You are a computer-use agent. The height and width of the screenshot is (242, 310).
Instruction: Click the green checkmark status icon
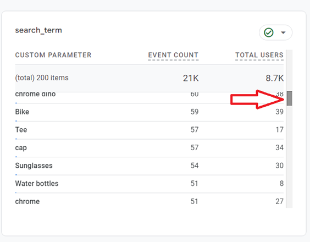pos(269,32)
